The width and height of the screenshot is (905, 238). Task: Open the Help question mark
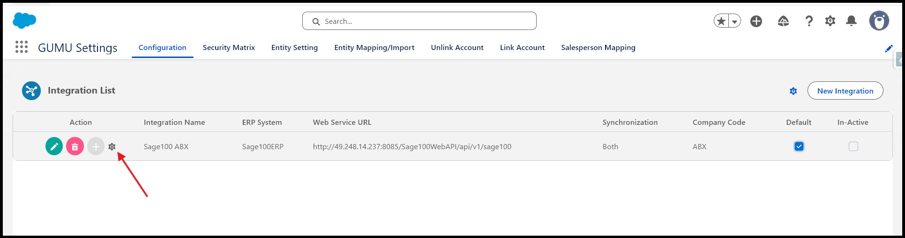[x=808, y=21]
